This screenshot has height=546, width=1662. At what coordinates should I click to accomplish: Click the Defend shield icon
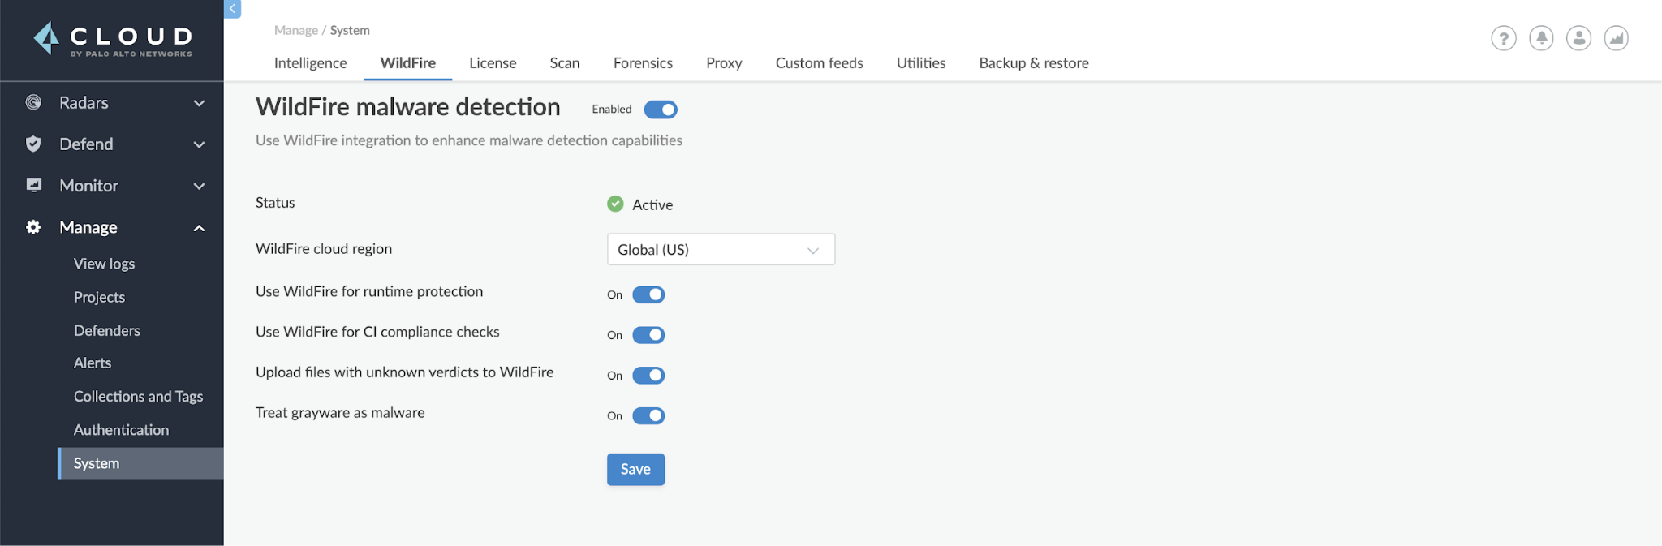[33, 144]
